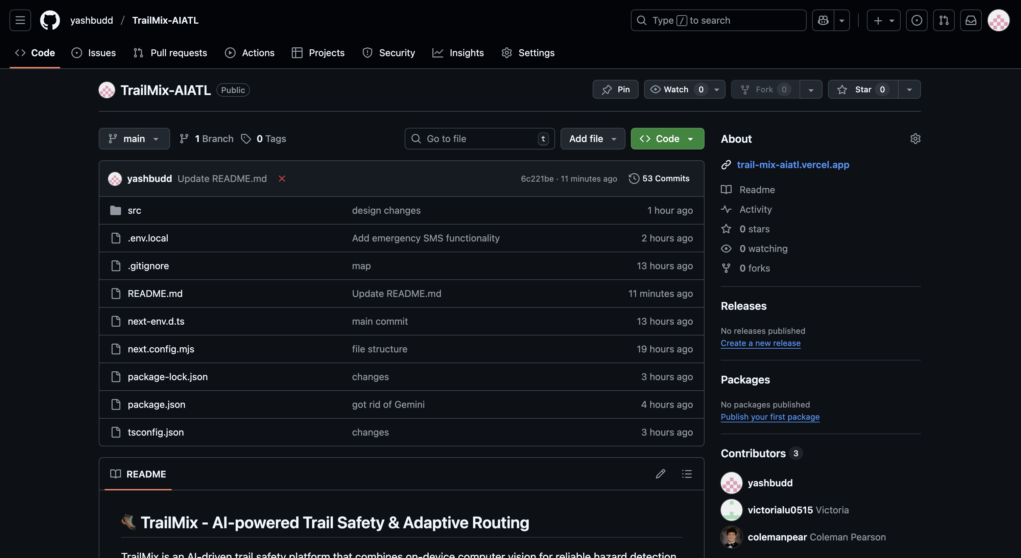Click Create a new release link

click(x=760, y=343)
